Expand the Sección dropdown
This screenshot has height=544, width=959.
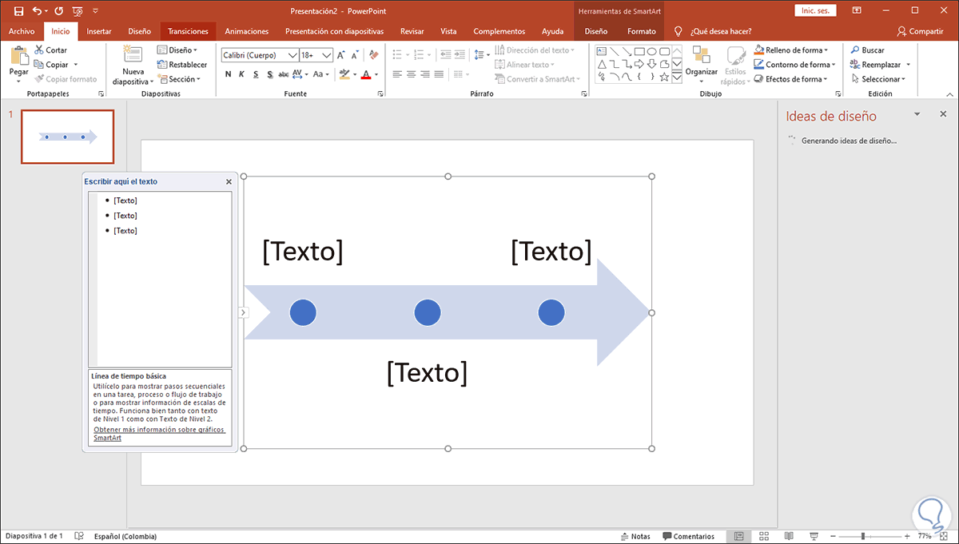[x=179, y=79]
